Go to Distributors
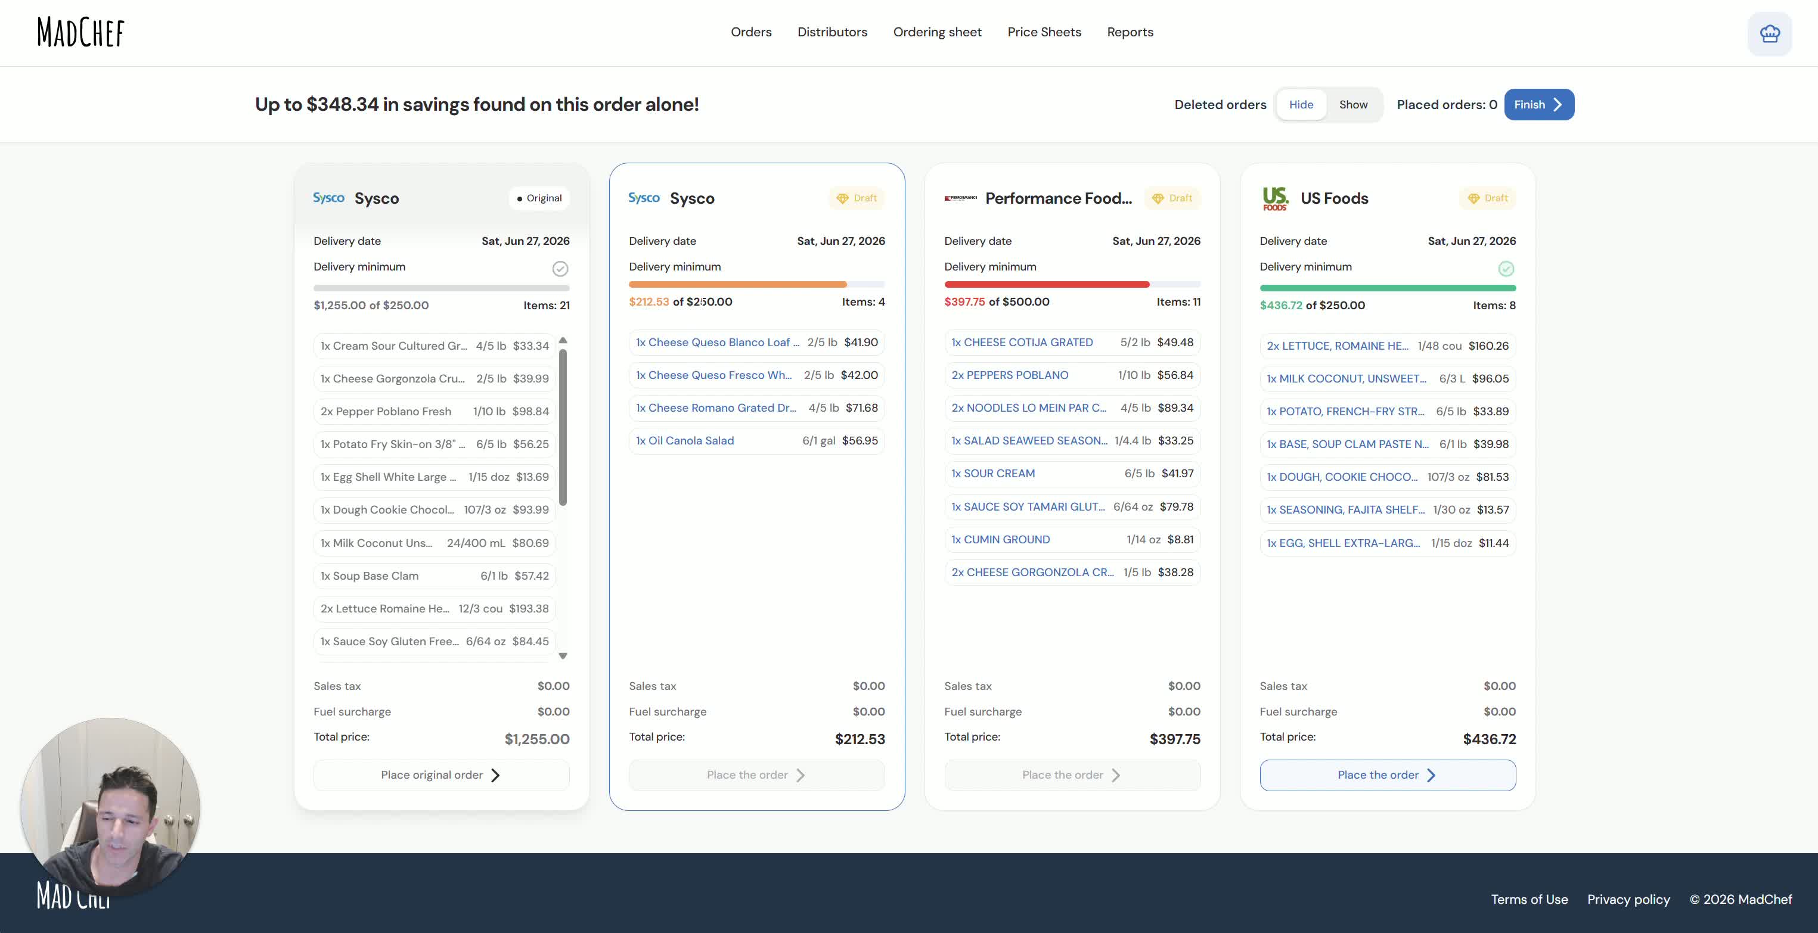This screenshot has width=1818, height=933. [832, 32]
